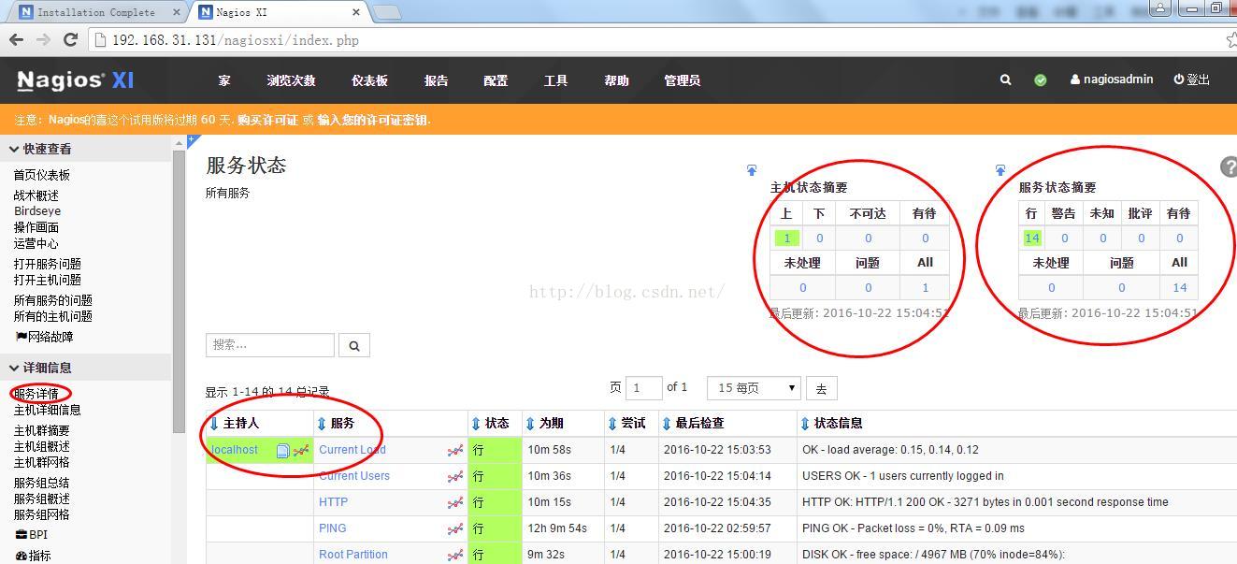The image size is (1237, 564).
Task: Close the Installation Complete tab
Action: tap(178, 12)
